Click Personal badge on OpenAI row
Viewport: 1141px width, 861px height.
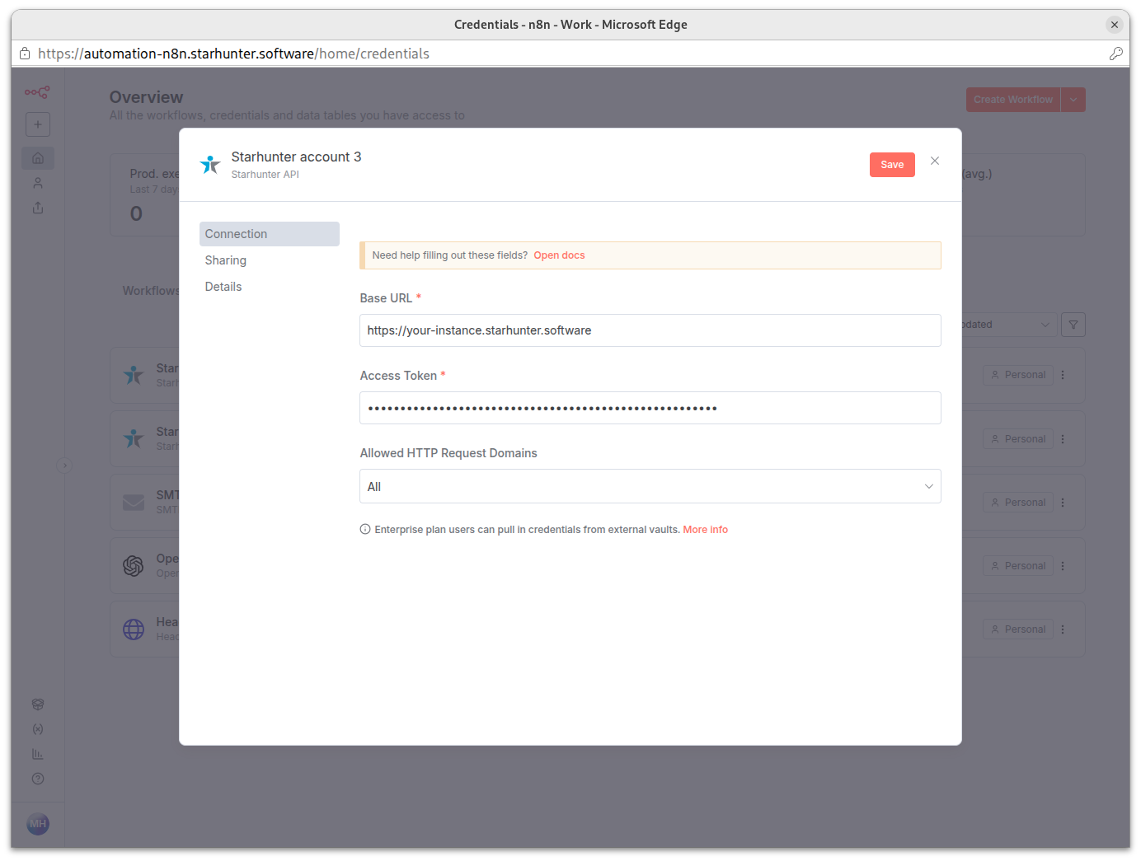[x=1018, y=566]
